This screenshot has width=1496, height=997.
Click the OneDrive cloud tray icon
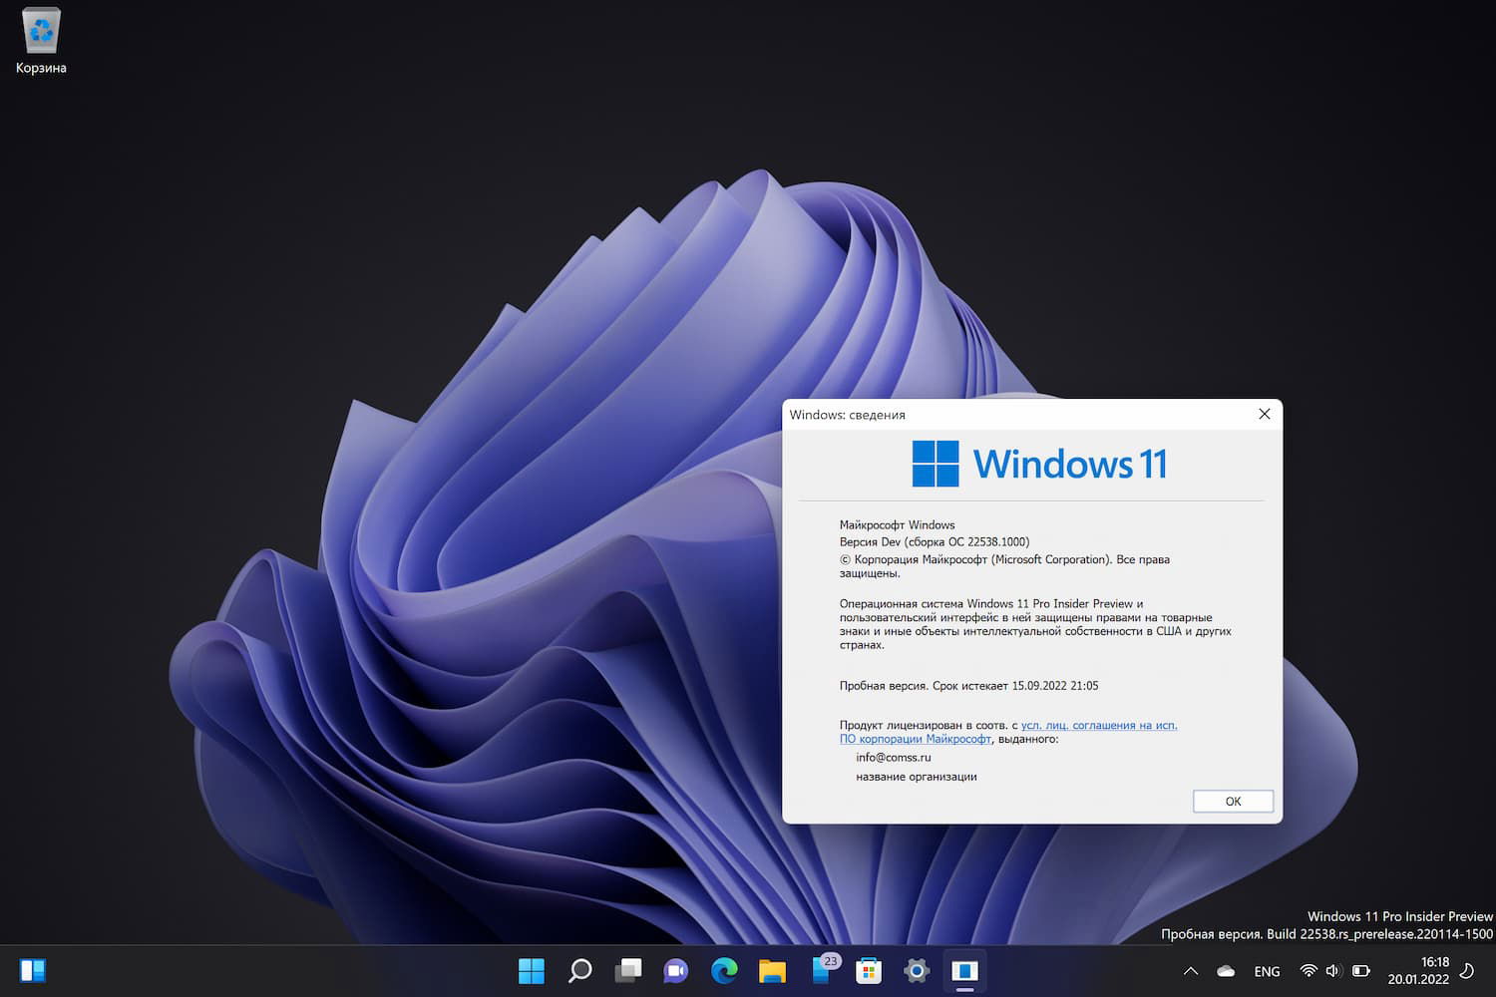point(1226,971)
